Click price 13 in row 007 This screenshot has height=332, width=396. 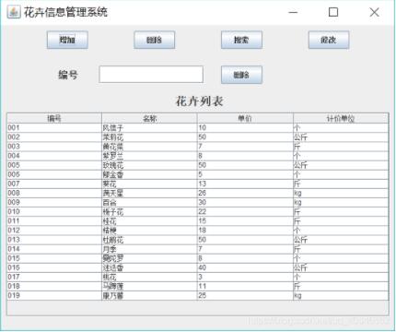[x=245, y=184]
